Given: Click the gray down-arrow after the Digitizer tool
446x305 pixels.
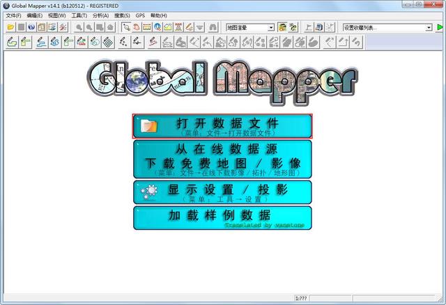Looking at the screenshot, I should click(200, 27).
